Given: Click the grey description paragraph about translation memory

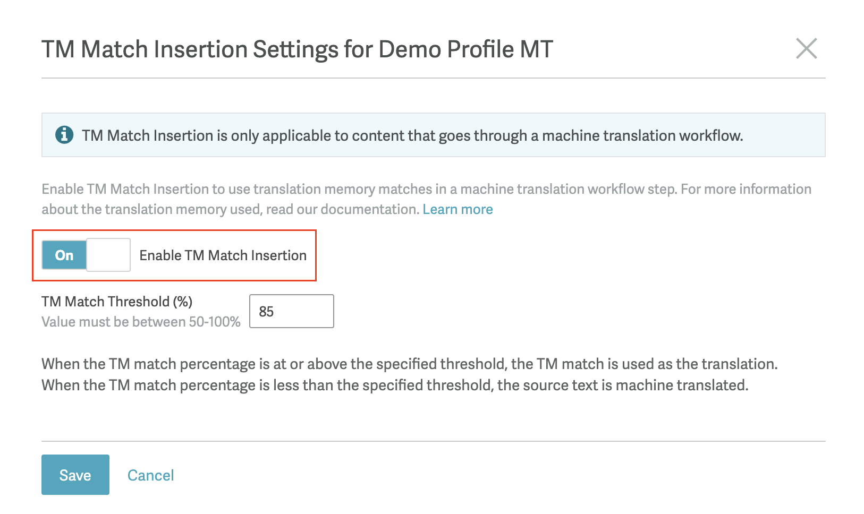Looking at the screenshot, I should 426,199.
